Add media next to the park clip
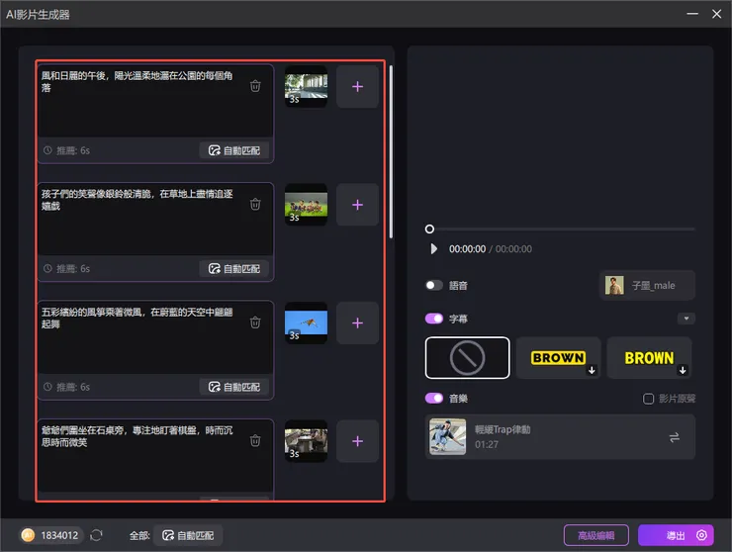732x552 pixels. (357, 86)
